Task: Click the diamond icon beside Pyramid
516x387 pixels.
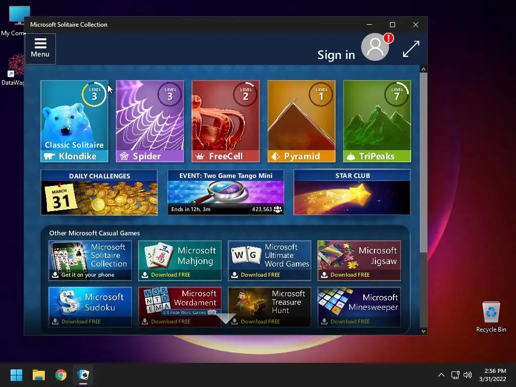Action: coord(276,157)
